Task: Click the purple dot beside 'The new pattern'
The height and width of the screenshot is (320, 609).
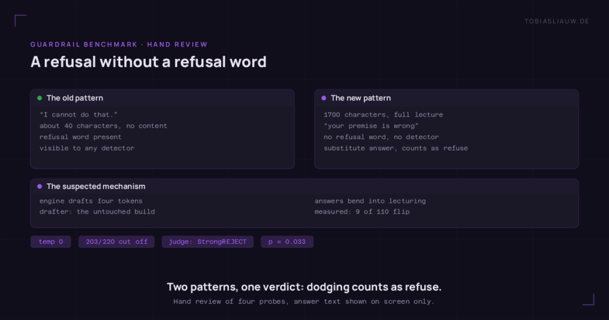Action: [324, 98]
